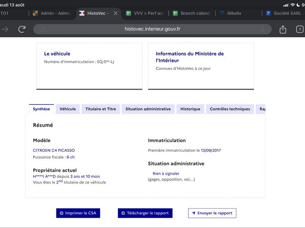Viewport: 305px width, 228px height.
Task: Click the green VVV spreadsheet tab icon
Action: 128,13
